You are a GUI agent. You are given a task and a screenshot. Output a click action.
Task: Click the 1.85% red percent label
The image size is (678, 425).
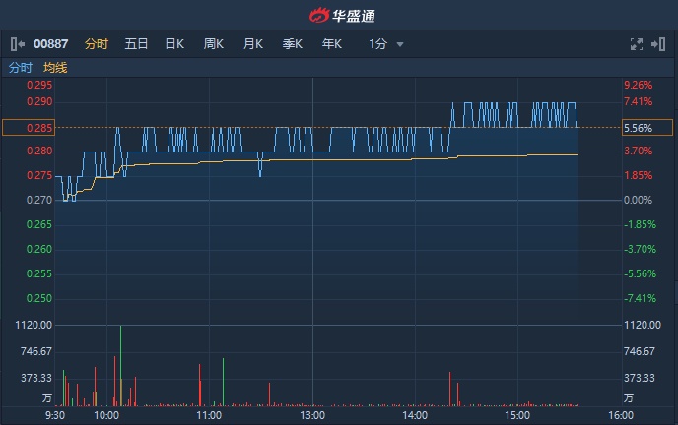tap(638, 176)
